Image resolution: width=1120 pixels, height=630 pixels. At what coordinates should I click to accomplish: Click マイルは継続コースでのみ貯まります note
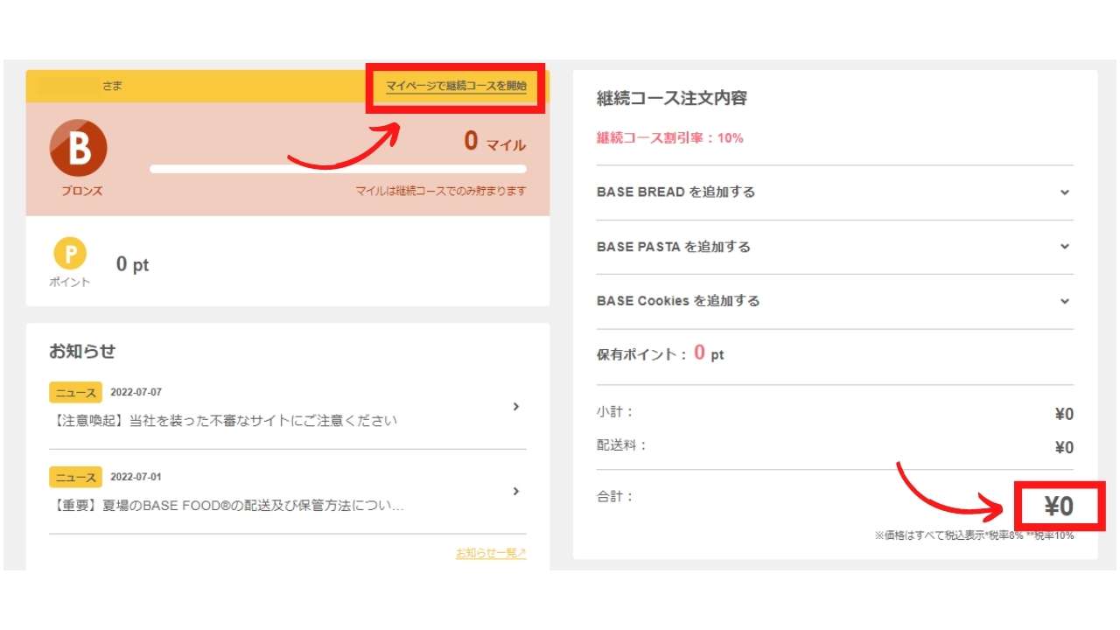coord(441,191)
